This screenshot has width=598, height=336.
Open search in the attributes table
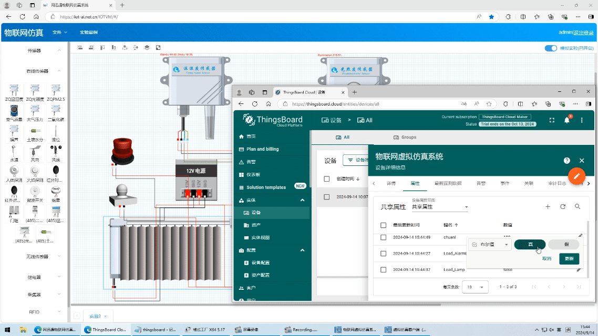(x=578, y=207)
